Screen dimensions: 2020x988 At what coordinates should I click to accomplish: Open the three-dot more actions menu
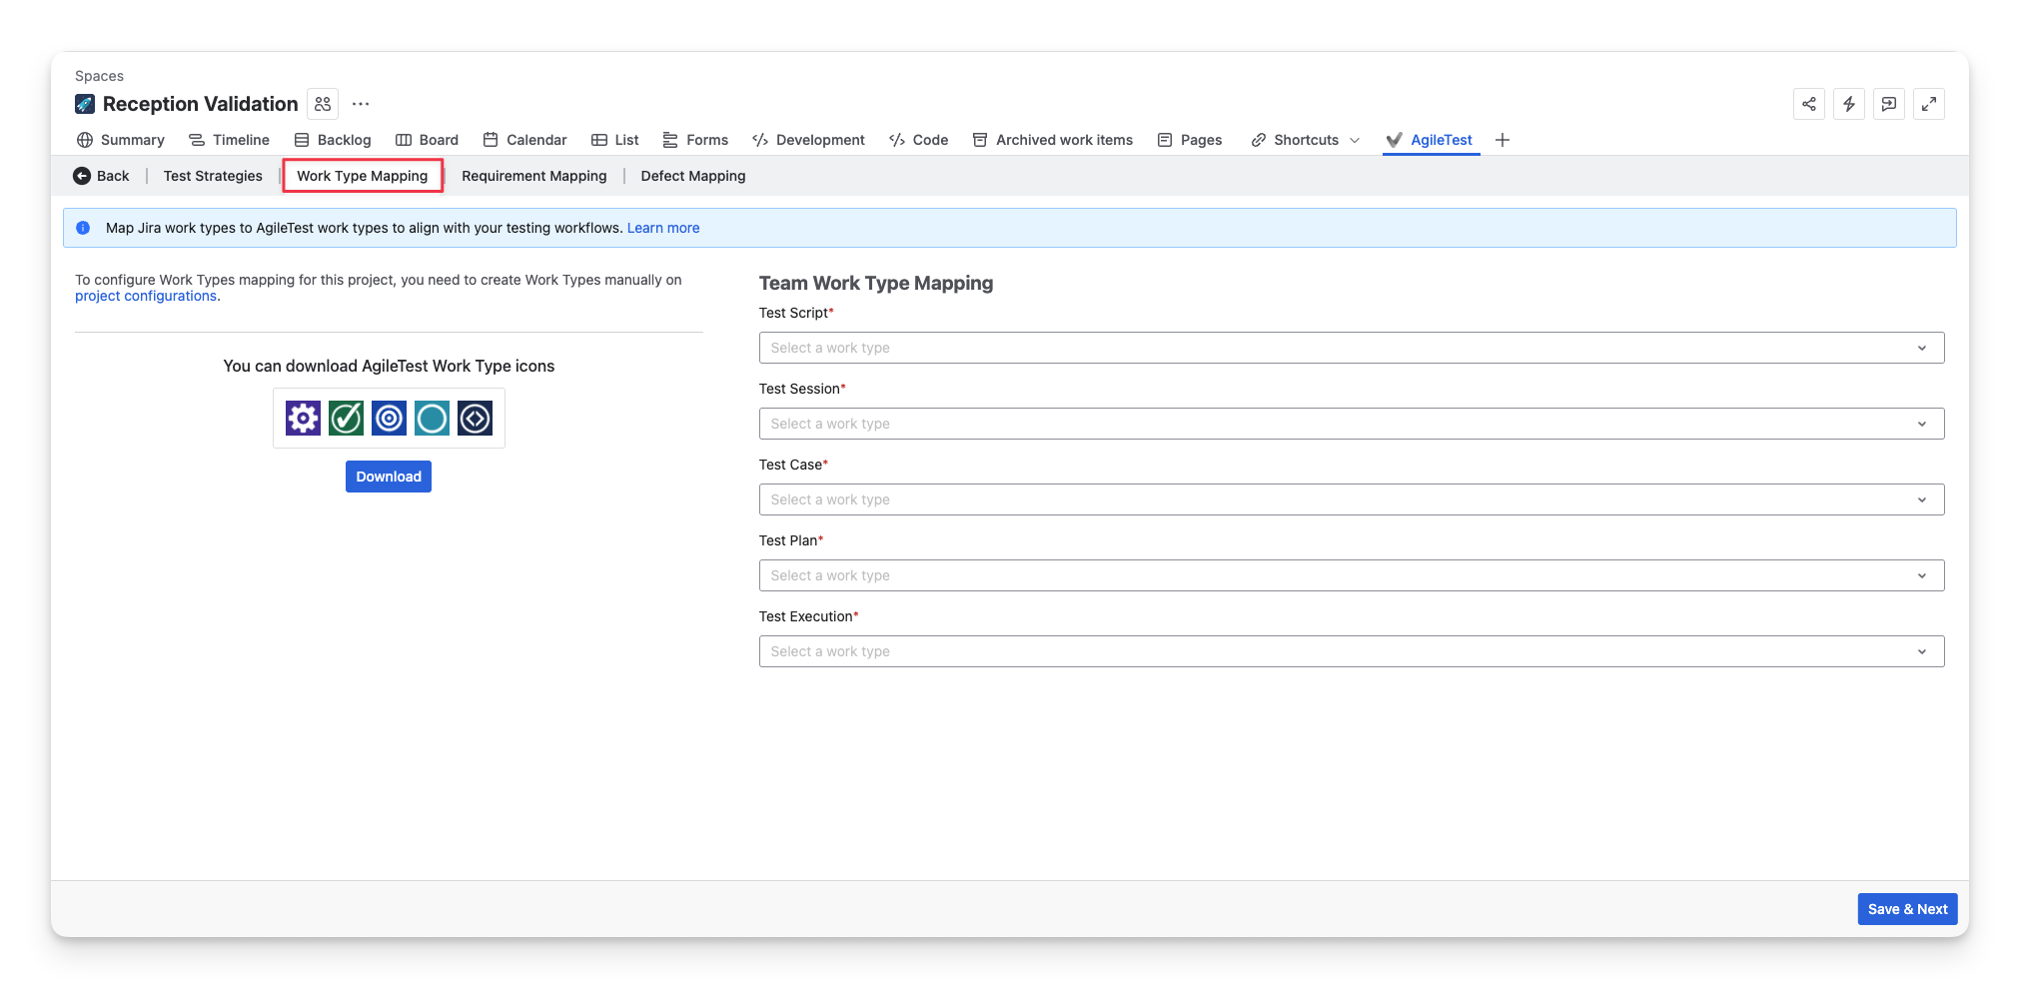[361, 104]
